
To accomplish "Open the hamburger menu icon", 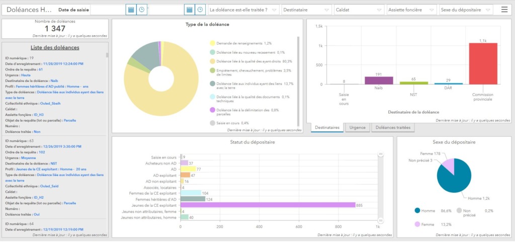I will [x=504, y=10].
